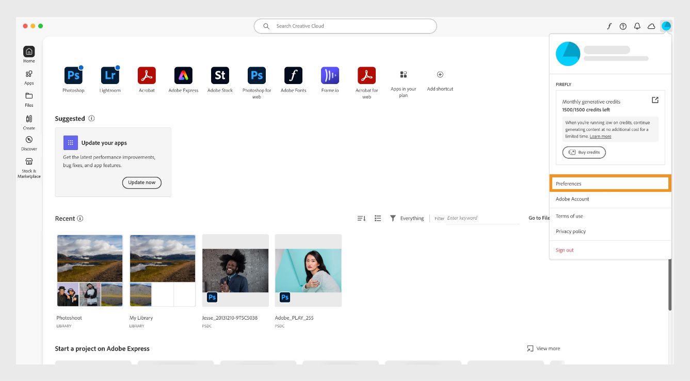Toggle the sort order for Recent files

361,218
